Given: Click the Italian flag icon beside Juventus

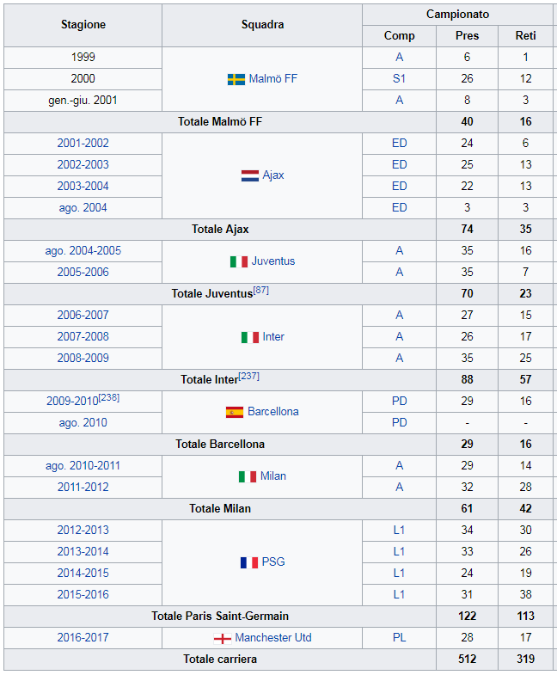Looking at the screenshot, I should (238, 261).
